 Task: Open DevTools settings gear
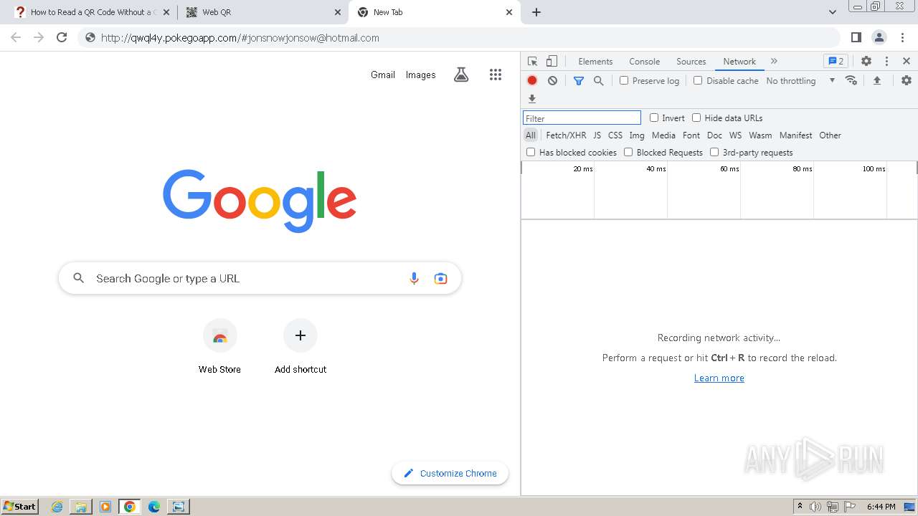[x=866, y=62]
